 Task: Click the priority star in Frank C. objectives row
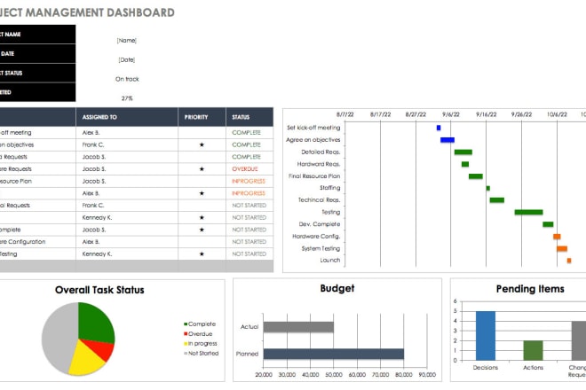202,144
